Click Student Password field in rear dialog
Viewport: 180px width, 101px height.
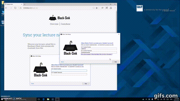click(69, 74)
